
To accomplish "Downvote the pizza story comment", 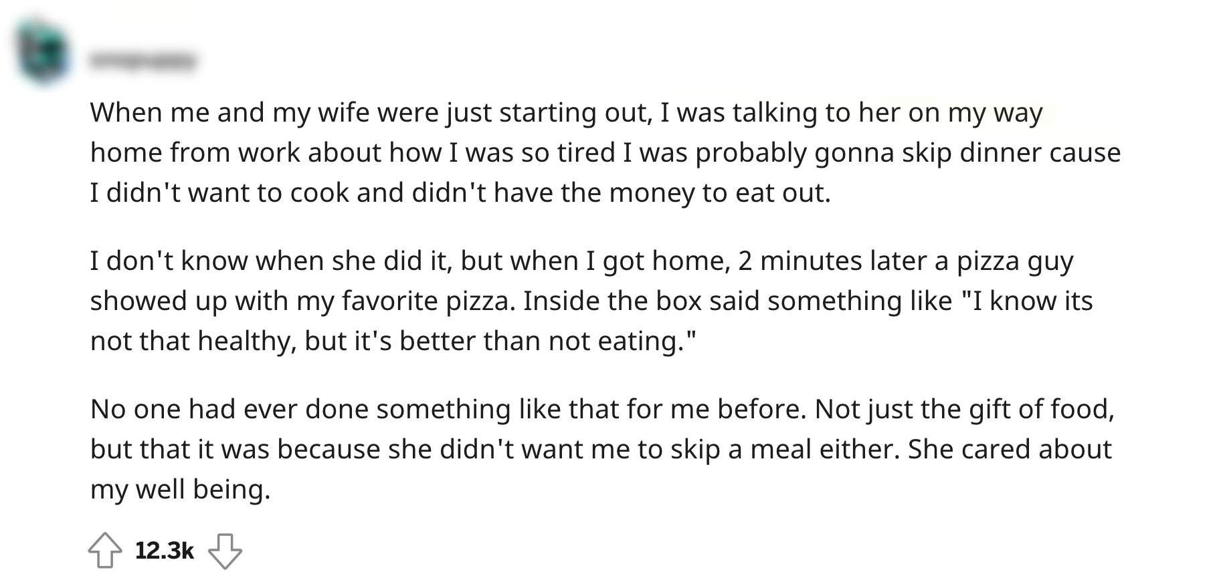I will [x=225, y=550].
